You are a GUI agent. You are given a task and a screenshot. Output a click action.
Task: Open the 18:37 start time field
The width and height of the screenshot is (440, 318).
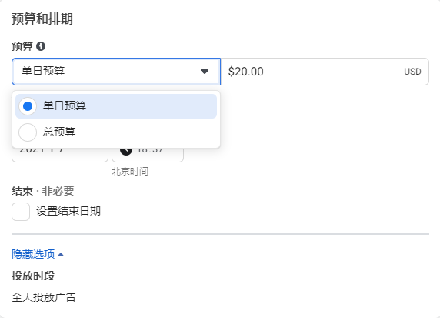148,155
